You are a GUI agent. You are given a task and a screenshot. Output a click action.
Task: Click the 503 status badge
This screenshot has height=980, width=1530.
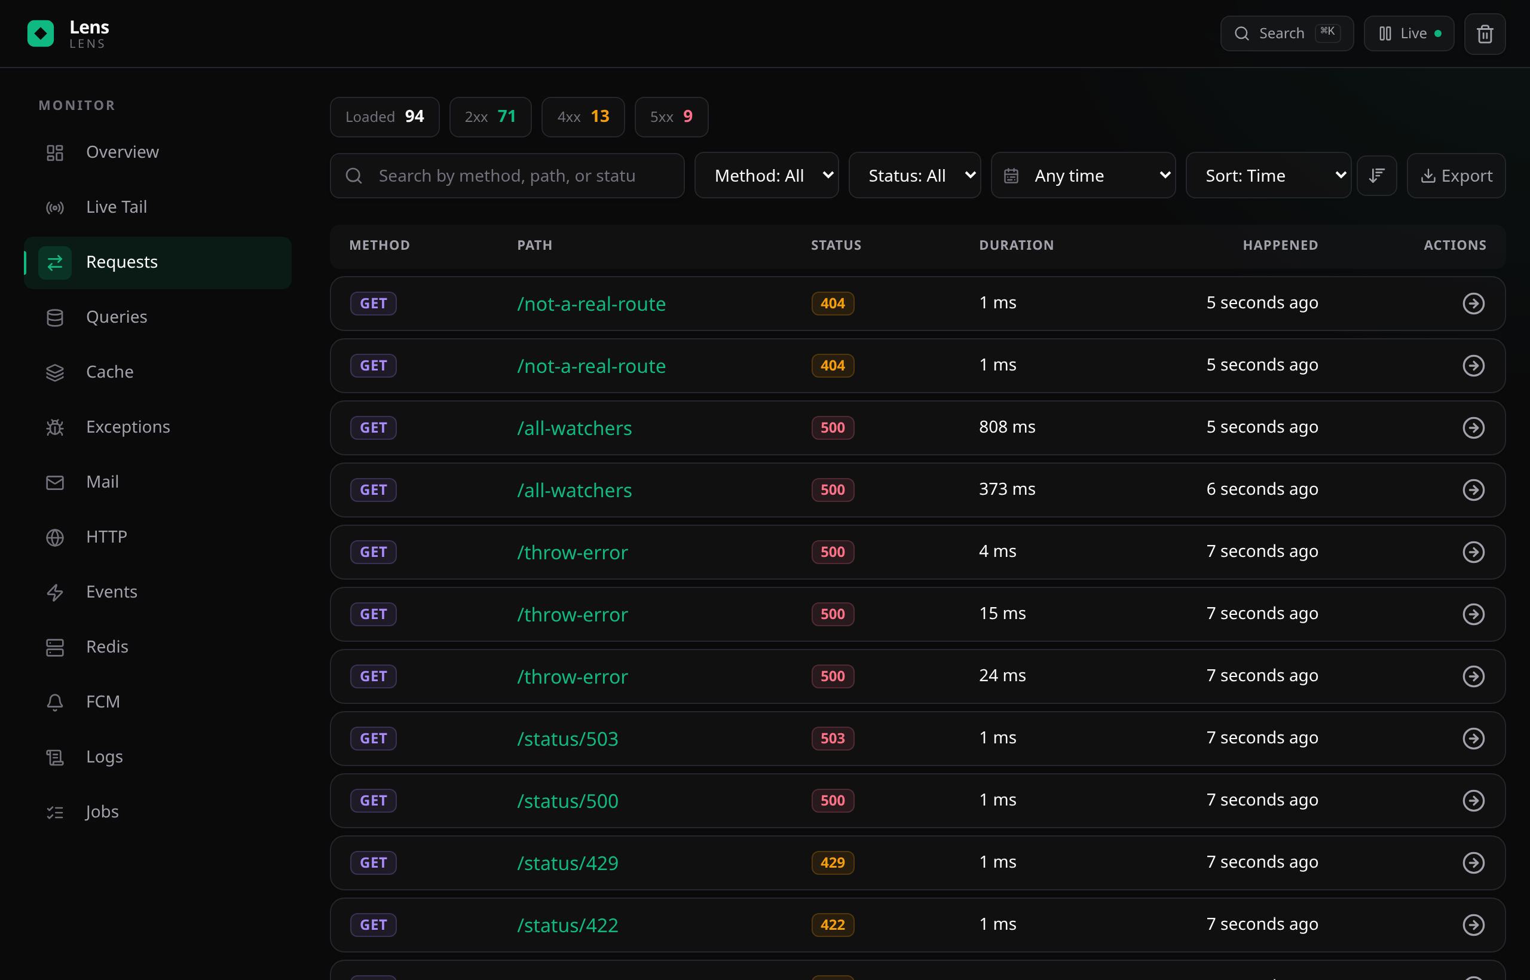pos(833,739)
